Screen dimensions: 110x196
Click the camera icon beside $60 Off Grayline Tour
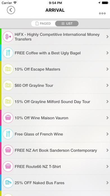tap(8, 85)
